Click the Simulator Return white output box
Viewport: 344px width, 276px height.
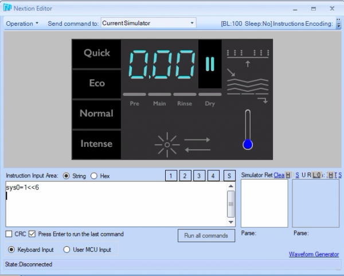(x=264, y=203)
